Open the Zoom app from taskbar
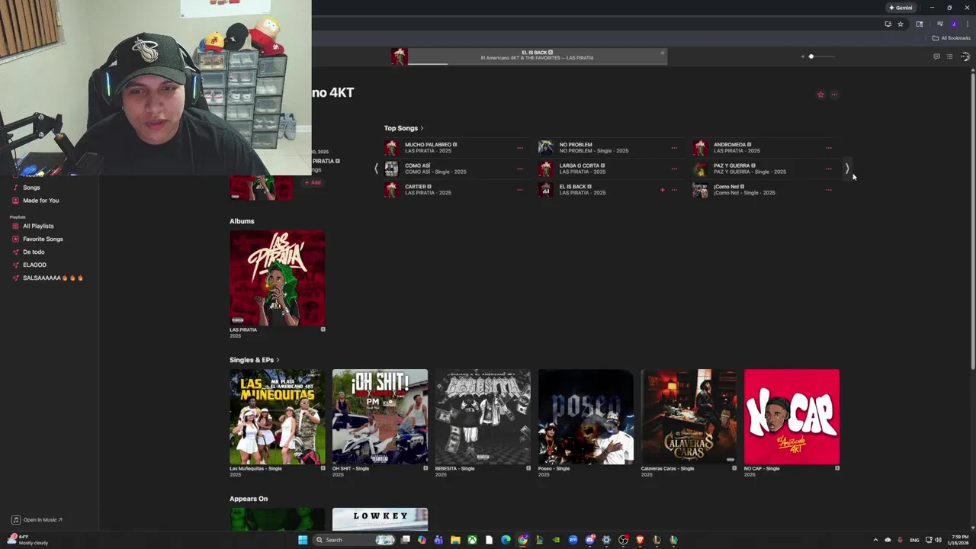Viewport: 976px width, 549px height. point(573,540)
